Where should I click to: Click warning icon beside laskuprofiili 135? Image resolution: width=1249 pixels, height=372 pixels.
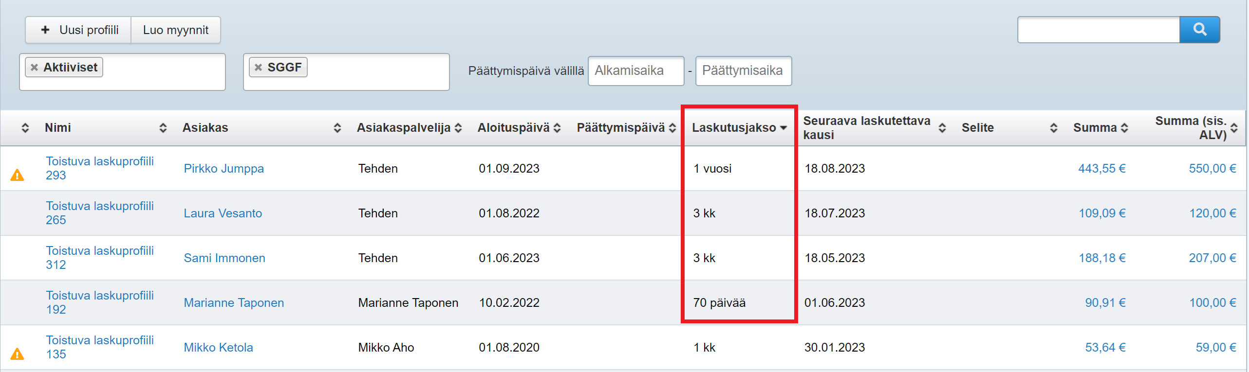coord(17,354)
